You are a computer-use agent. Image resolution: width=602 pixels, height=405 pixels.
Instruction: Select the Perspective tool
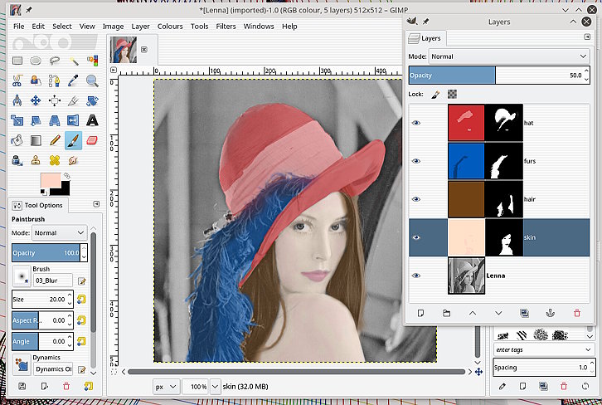tap(55, 120)
